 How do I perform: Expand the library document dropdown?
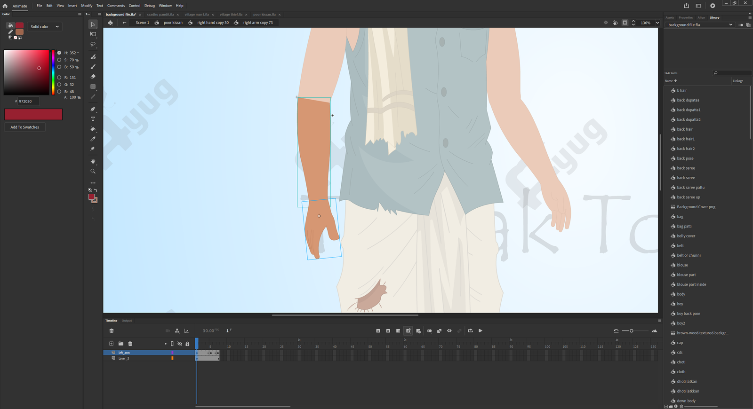730,25
